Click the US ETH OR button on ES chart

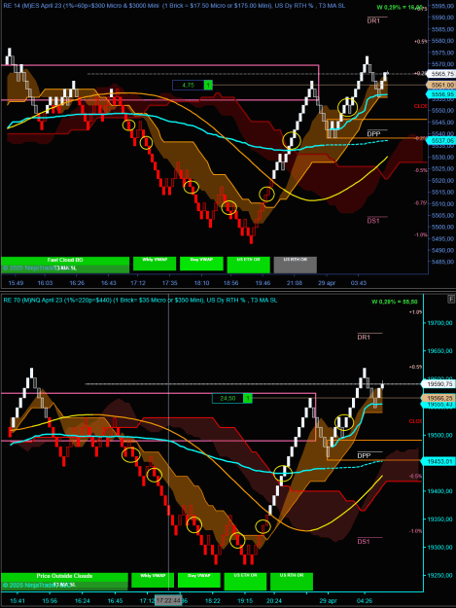(248, 265)
